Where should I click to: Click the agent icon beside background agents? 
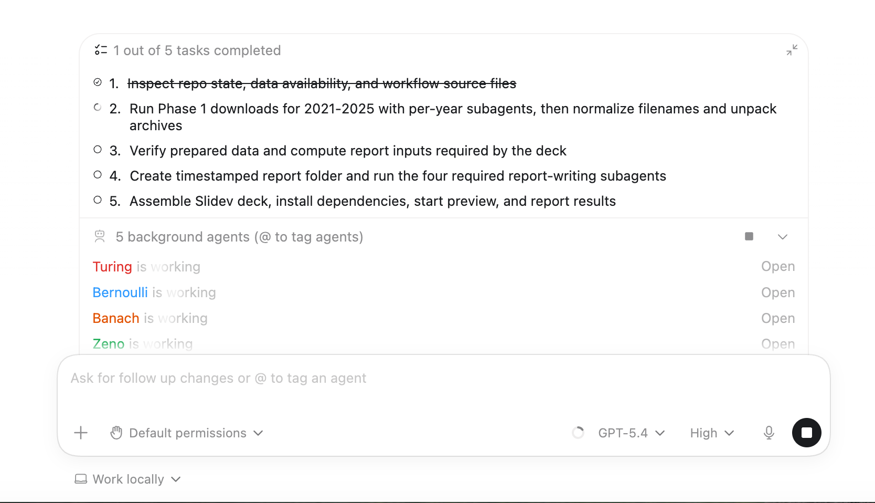(99, 236)
